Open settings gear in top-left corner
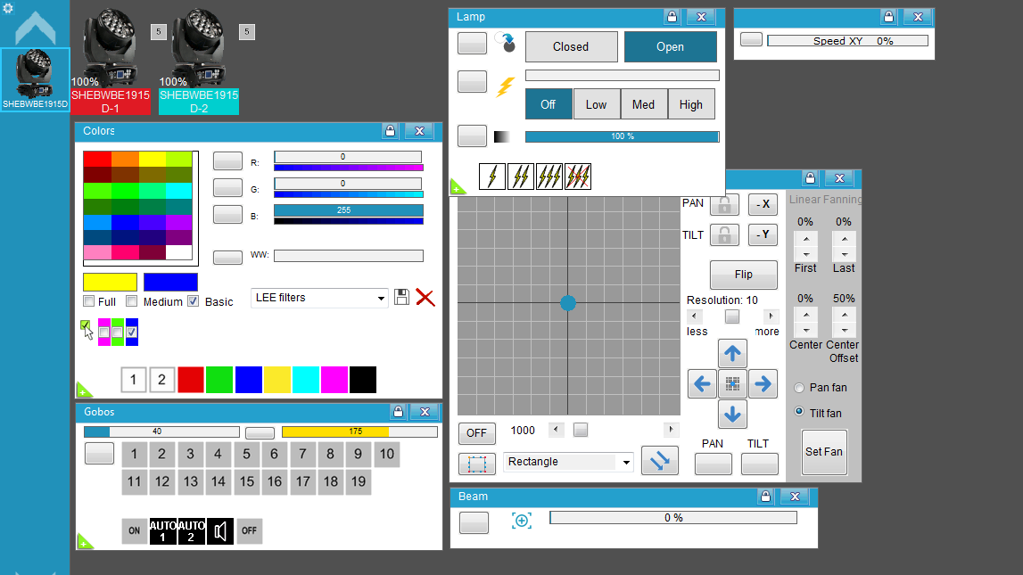Image resolution: width=1023 pixels, height=575 pixels. point(8,8)
